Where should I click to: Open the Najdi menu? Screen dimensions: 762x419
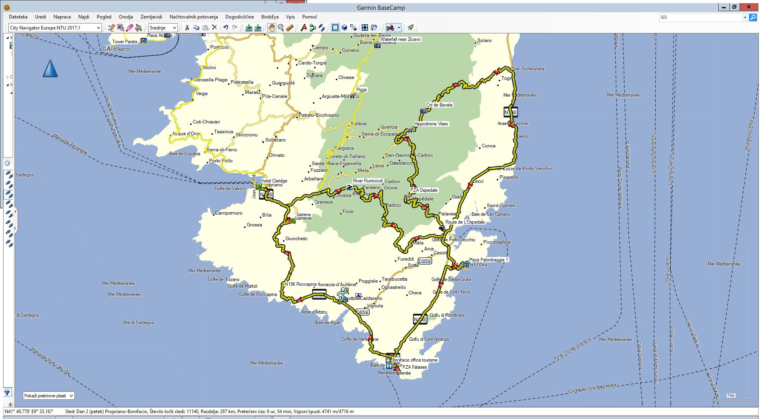pos(84,17)
